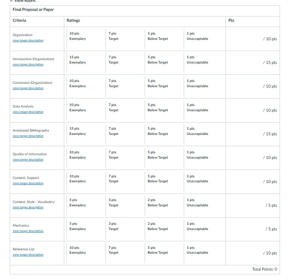The width and height of the screenshot is (295, 280).
Task: Show Content: Style - Vocabulary longer description
Action: pos(28,207)
